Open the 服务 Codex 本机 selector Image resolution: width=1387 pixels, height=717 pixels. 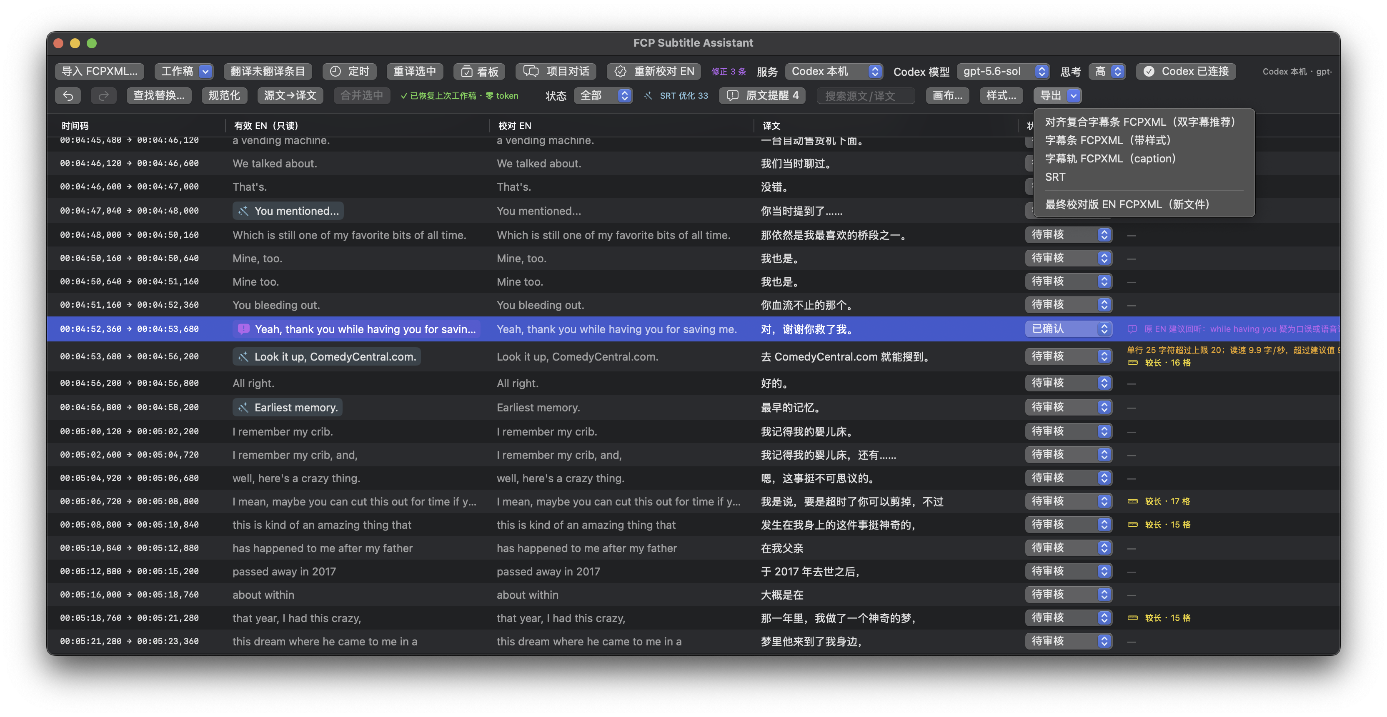[834, 72]
